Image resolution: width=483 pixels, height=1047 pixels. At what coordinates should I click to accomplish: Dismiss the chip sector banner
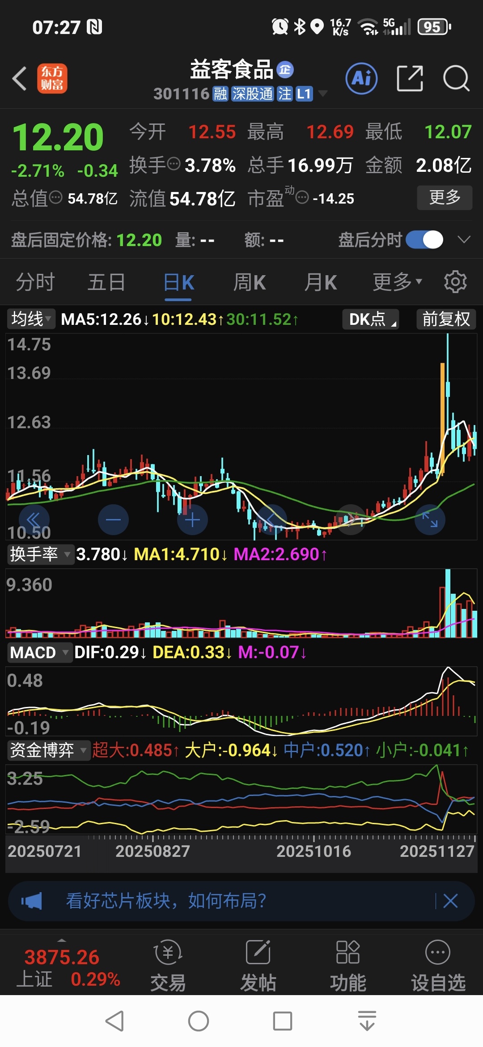tap(450, 901)
